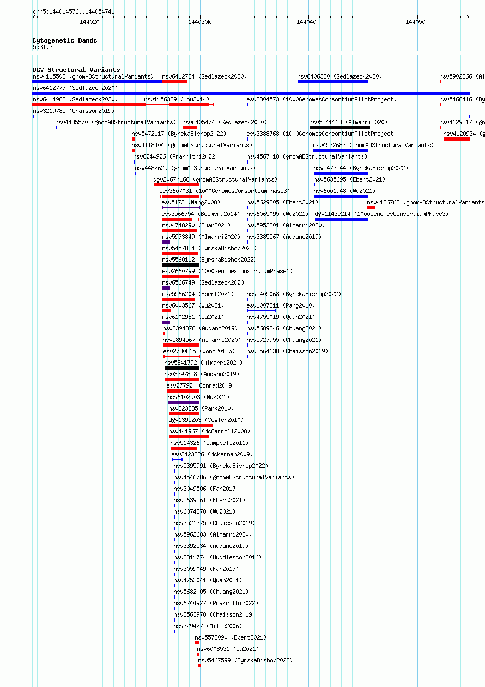This screenshot has width=485, height=687.
Task: Select nsv4755019 Quan2021 label
Action: (x=281, y=317)
